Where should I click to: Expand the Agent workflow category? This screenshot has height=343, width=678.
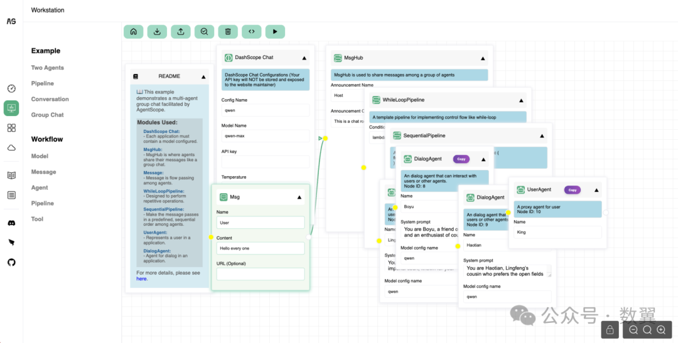pyautogui.click(x=40, y=187)
